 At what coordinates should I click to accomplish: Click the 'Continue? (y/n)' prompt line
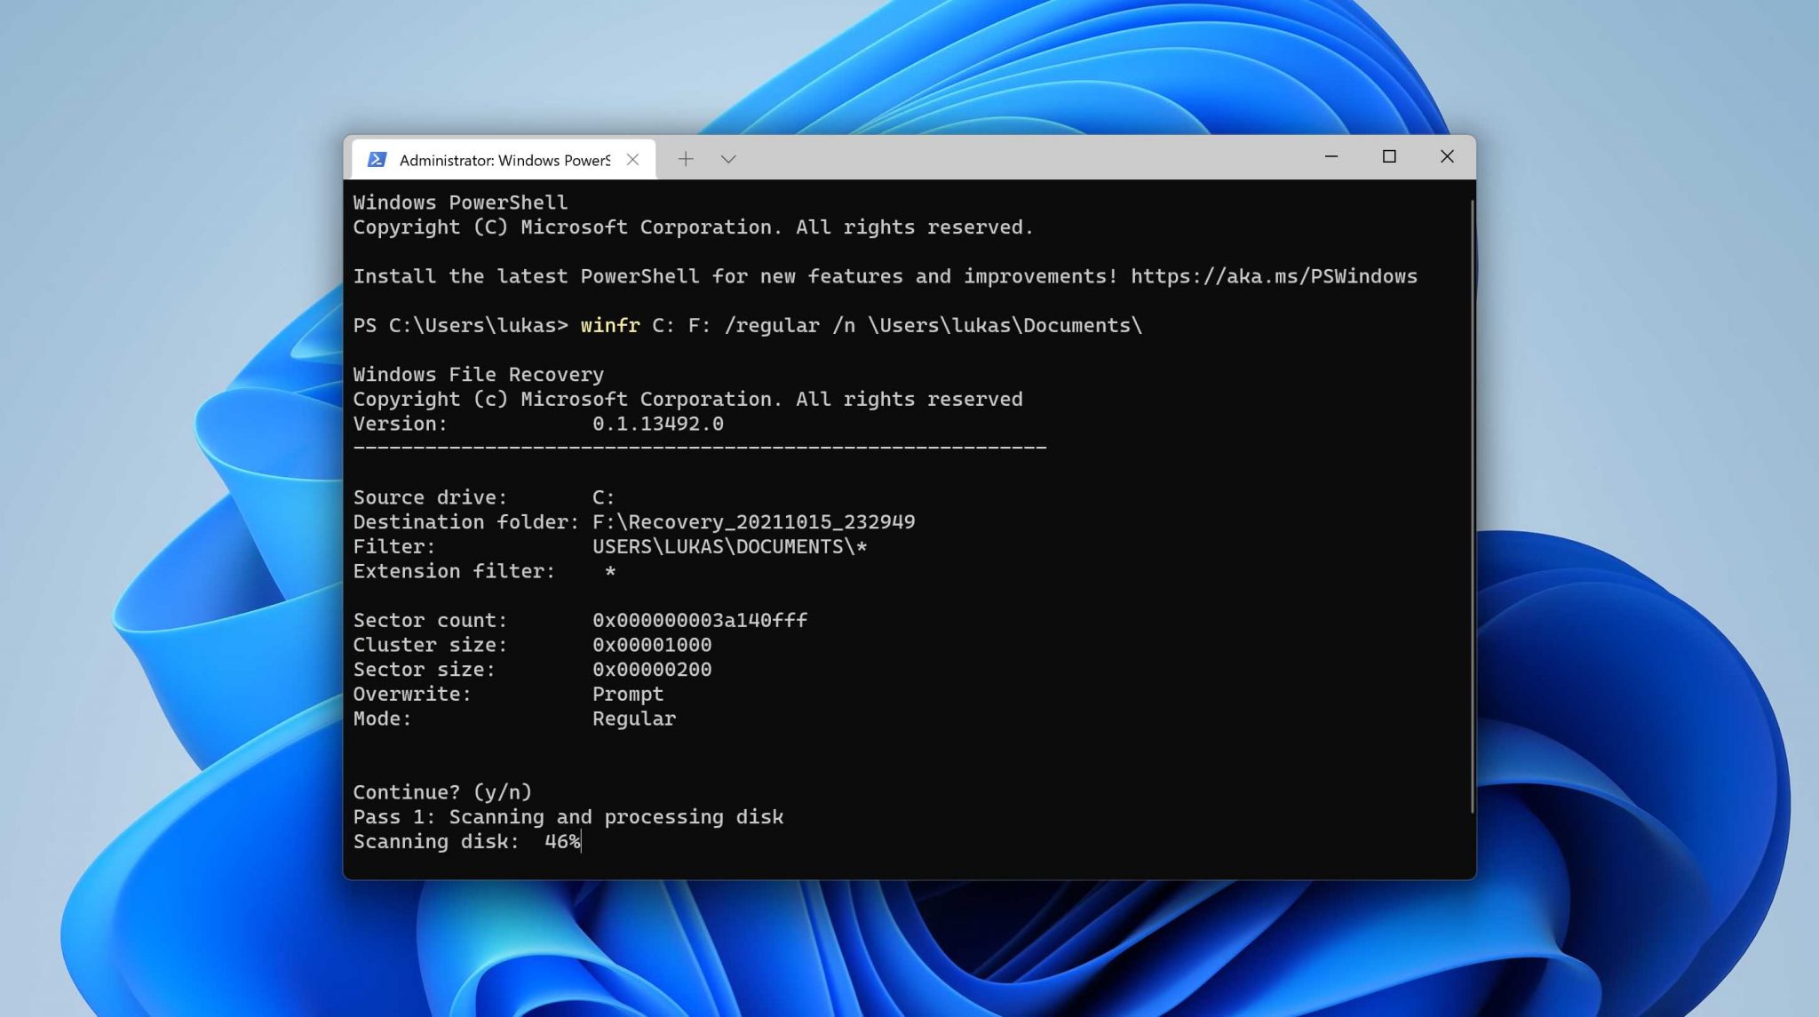pos(442,792)
